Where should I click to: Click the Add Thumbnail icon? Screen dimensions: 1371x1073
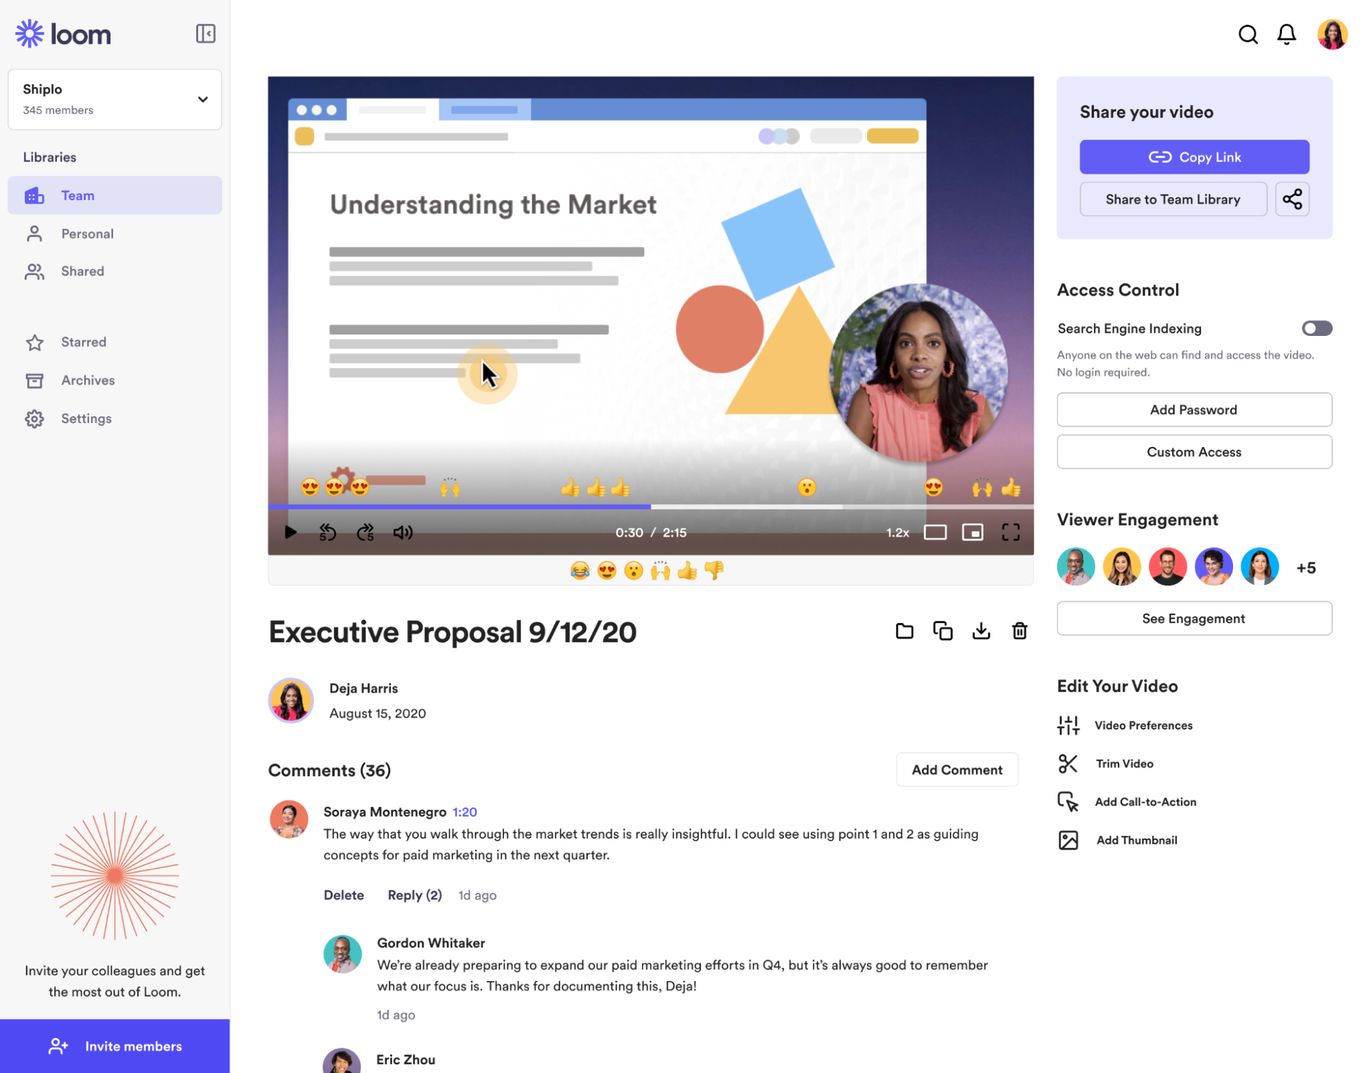[1067, 839]
